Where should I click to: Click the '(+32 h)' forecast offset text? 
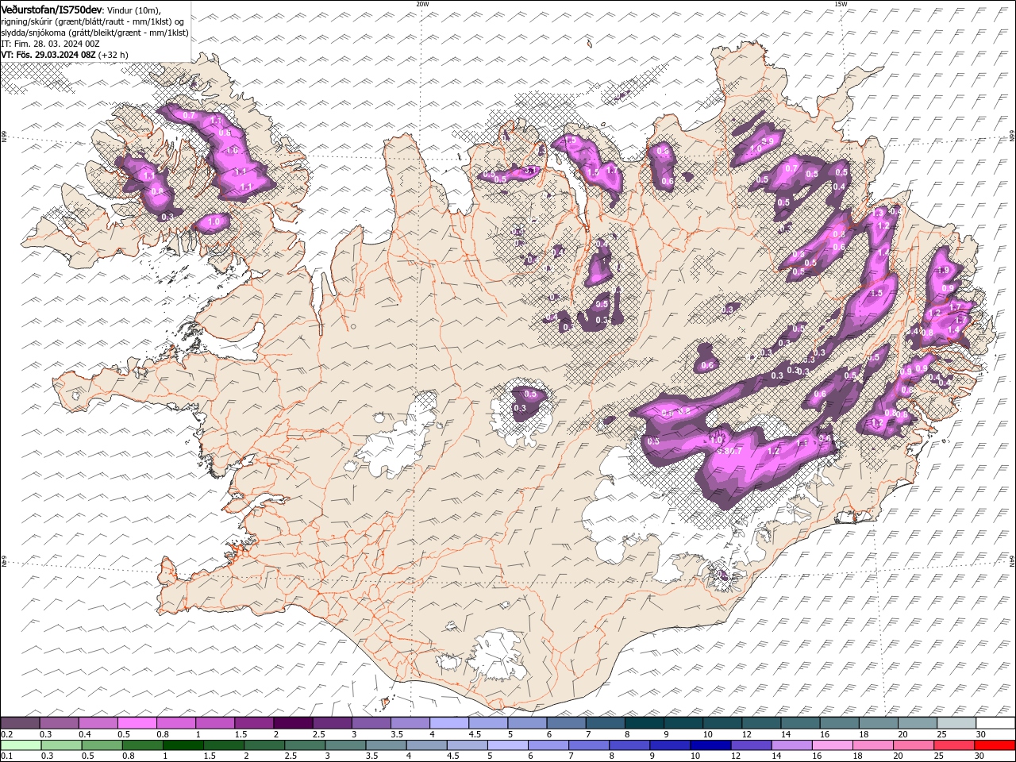coord(114,55)
